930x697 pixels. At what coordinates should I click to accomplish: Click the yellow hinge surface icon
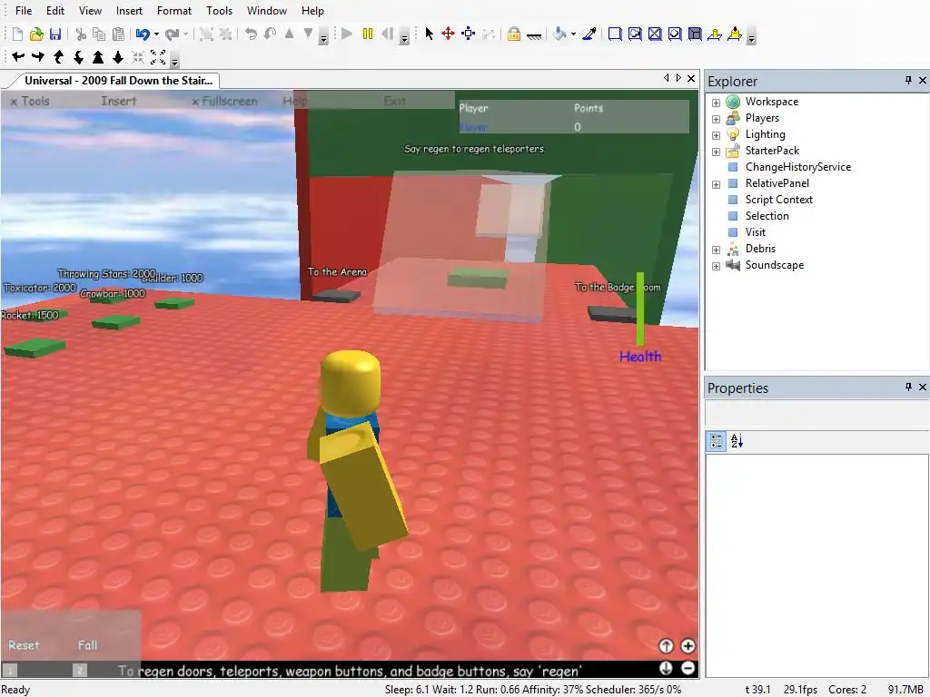click(x=715, y=34)
